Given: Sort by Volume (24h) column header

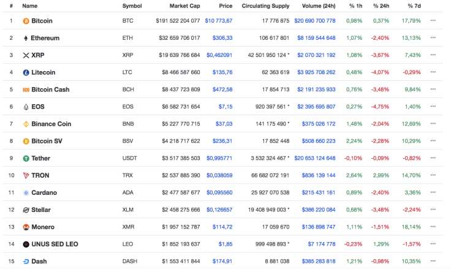Looking at the screenshot, I should (319, 6).
